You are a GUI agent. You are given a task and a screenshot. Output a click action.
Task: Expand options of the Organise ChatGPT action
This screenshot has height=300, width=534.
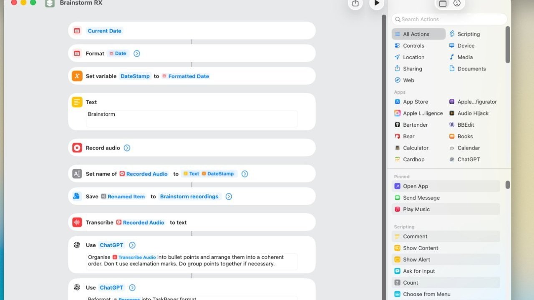[x=132, y=245]
